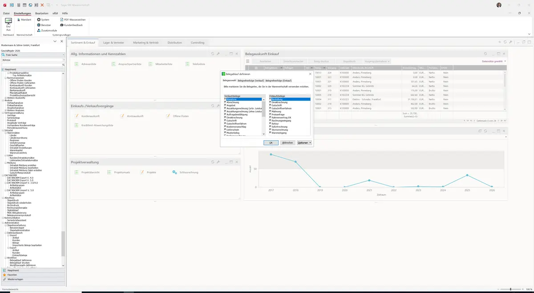Click the calculator icon in the quick access toolbar
Screen dimensions: 534x293
[18, 5]
